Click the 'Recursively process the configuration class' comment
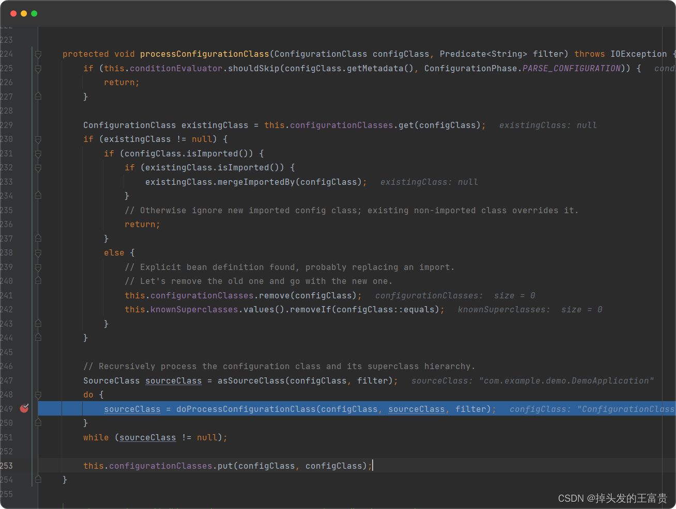 pos(279,367)
